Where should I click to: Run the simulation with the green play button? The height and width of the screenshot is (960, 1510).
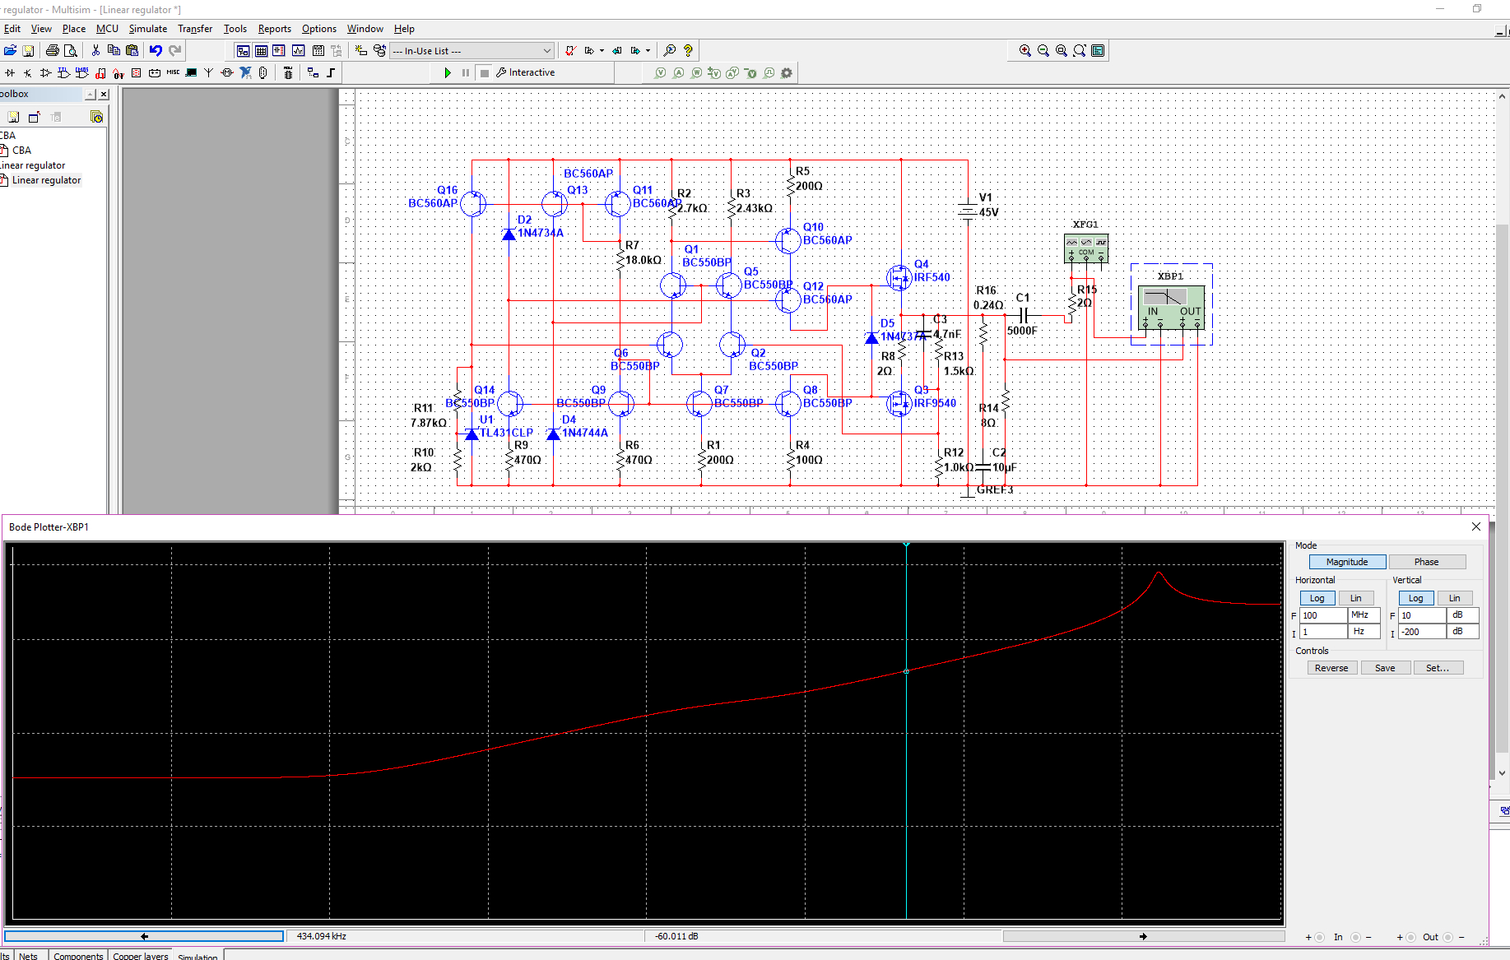point(448,73)
